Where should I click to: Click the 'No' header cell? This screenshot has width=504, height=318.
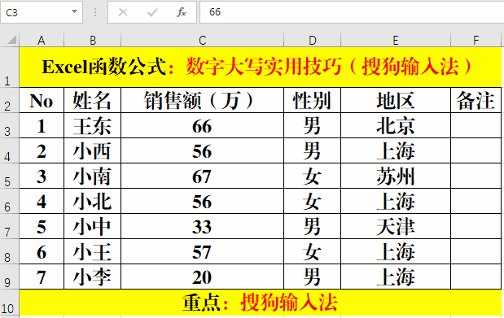(42, 100)
